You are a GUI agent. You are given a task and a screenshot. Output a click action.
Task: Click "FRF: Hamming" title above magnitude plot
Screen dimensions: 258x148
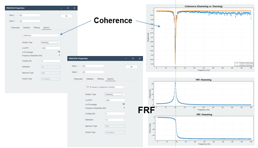(x=204, y=80)
